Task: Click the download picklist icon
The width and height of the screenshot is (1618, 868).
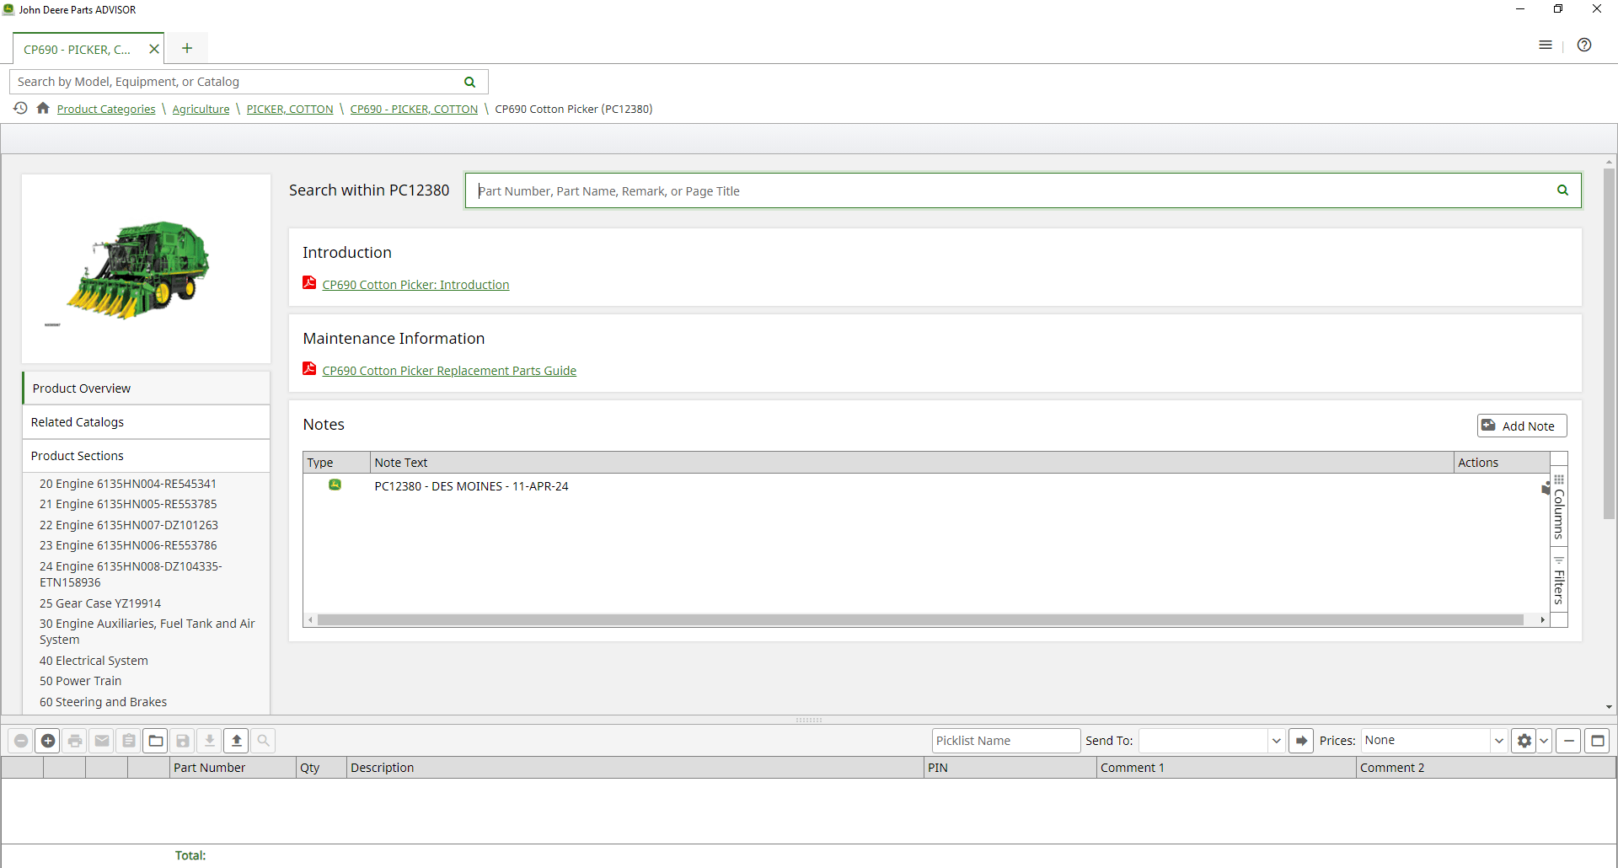Action: click(x=210, y=741)
